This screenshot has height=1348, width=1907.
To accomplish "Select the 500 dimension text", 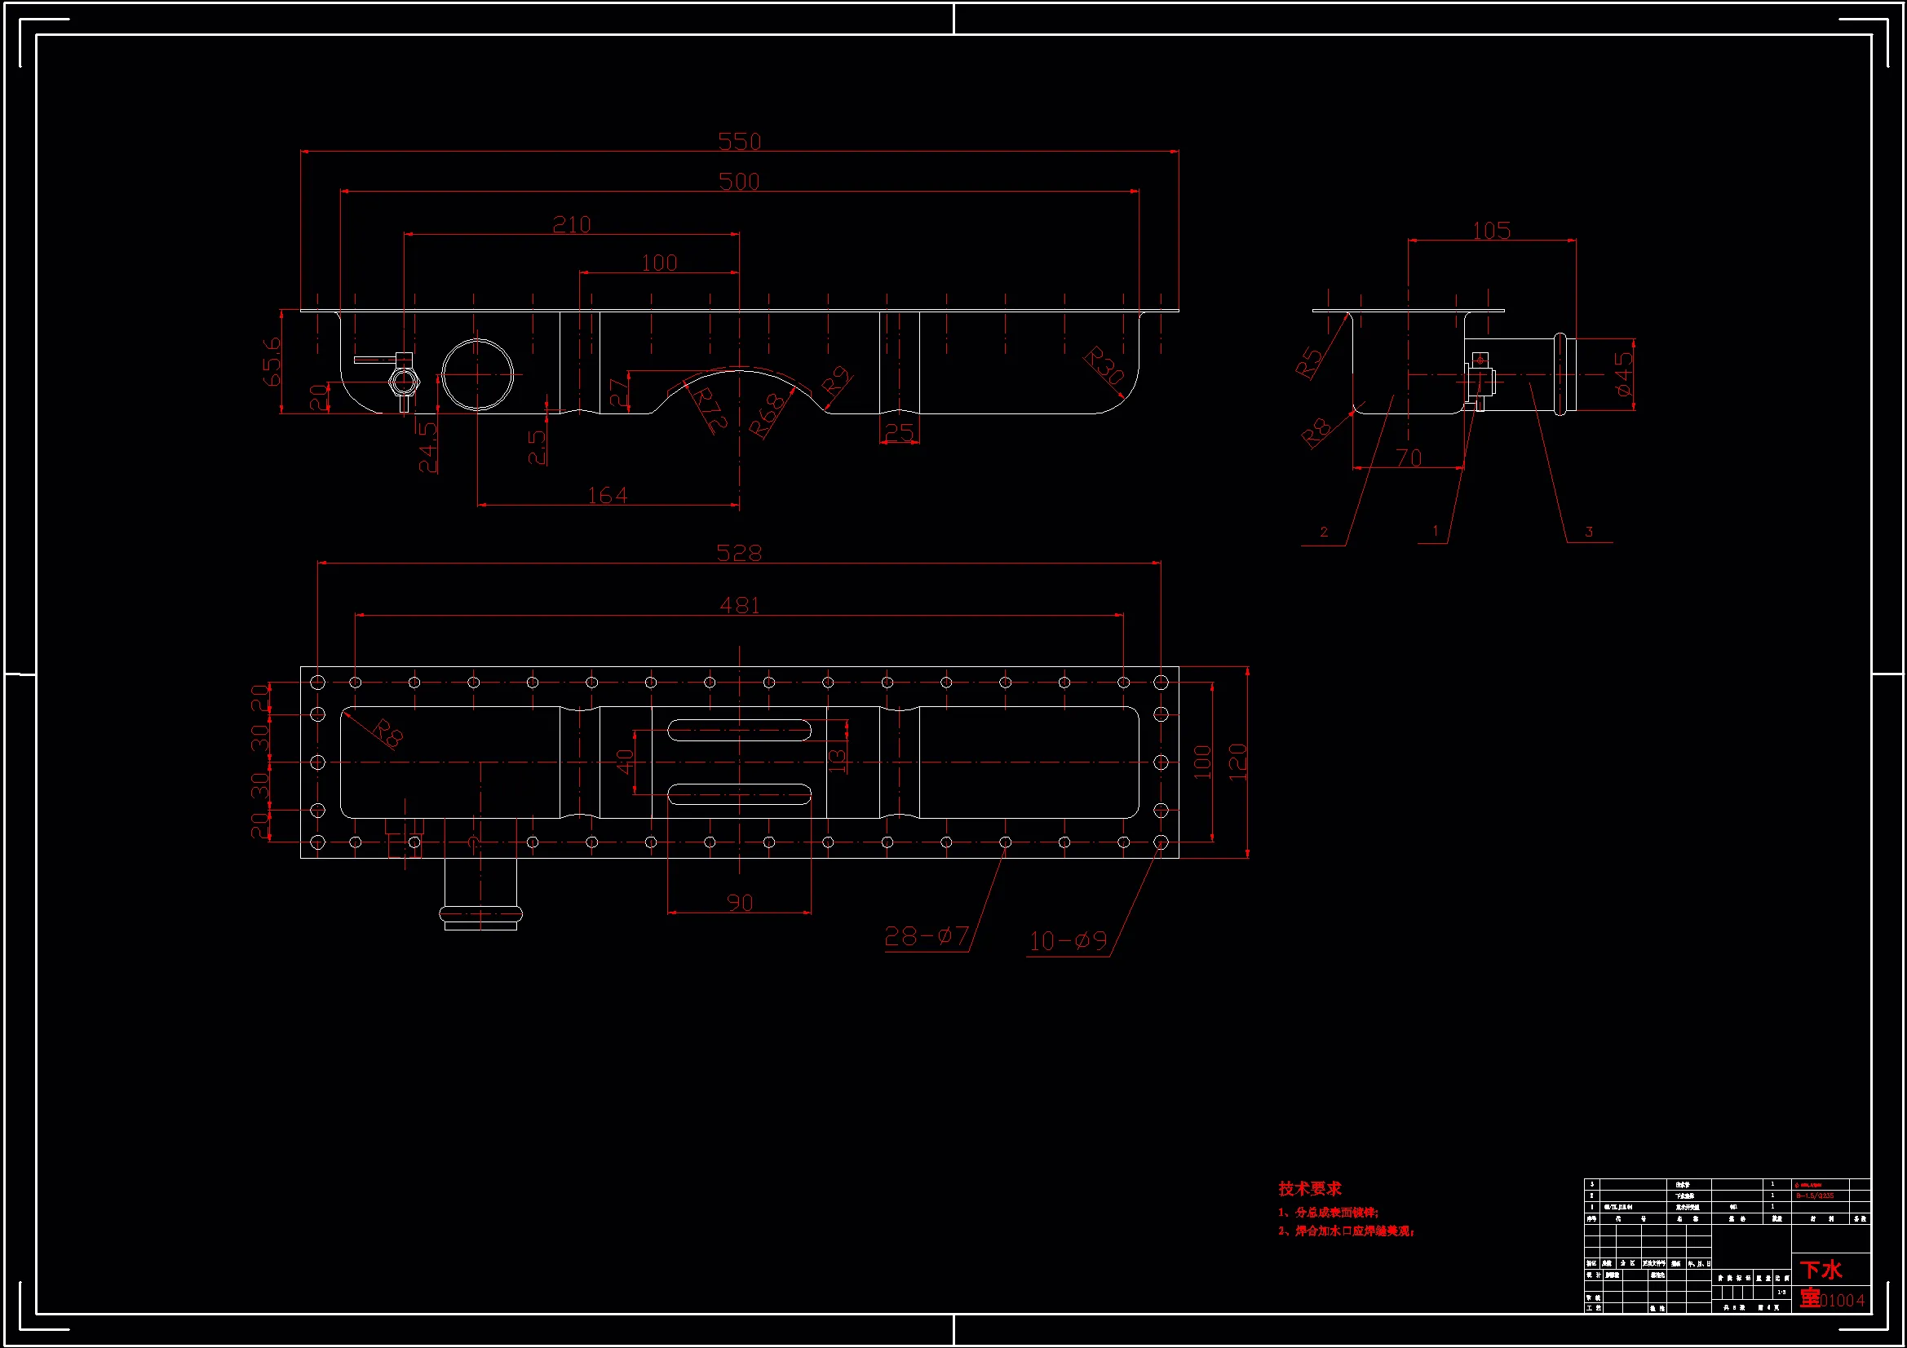I will [x=739, y=181].
